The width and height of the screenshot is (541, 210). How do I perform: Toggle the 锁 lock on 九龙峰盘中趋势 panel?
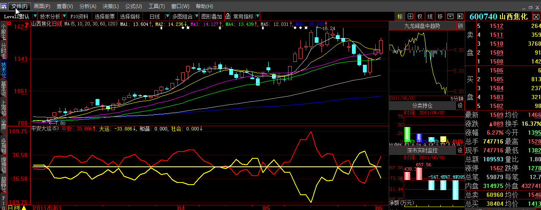point(460,26)
